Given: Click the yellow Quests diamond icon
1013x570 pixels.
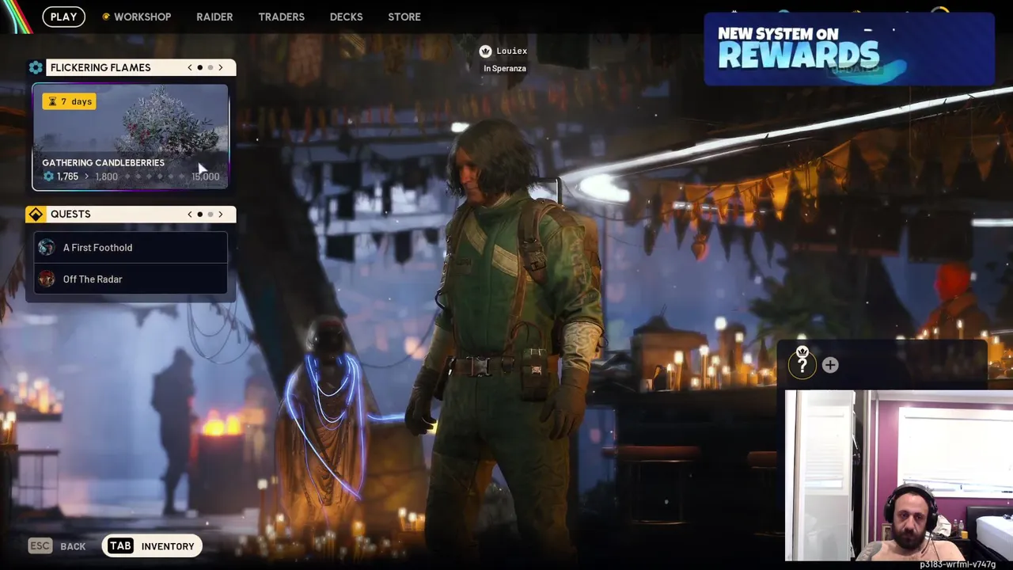Looking at the screenshot, I should pyautogui.click(x=36, y=214).
